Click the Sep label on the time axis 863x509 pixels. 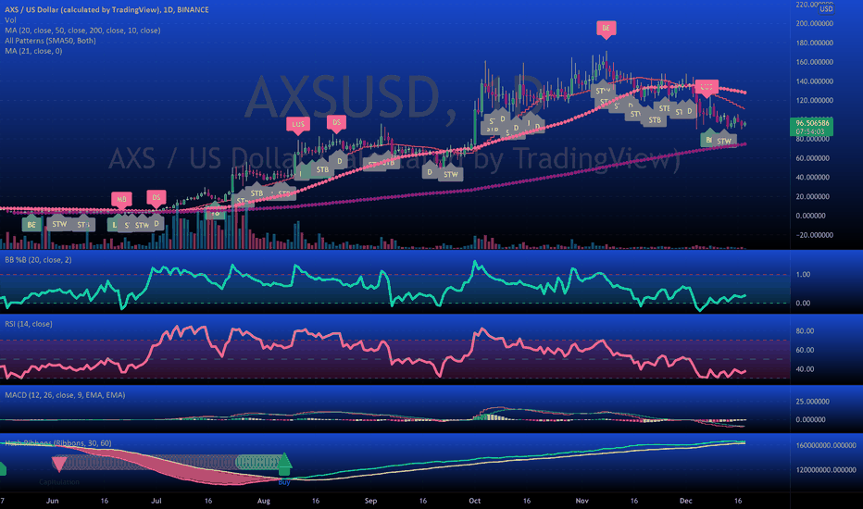[370, 501]
